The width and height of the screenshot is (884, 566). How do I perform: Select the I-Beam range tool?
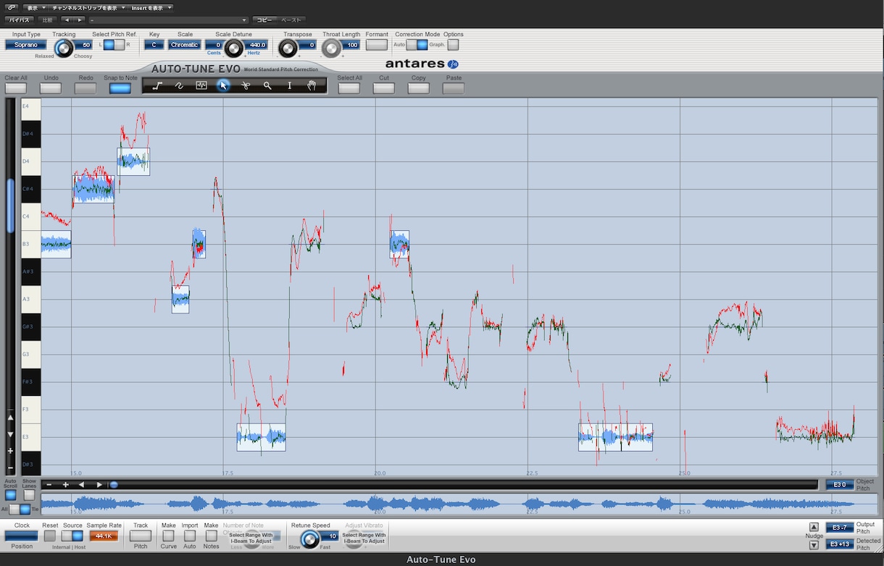click(x=290, y=85)
